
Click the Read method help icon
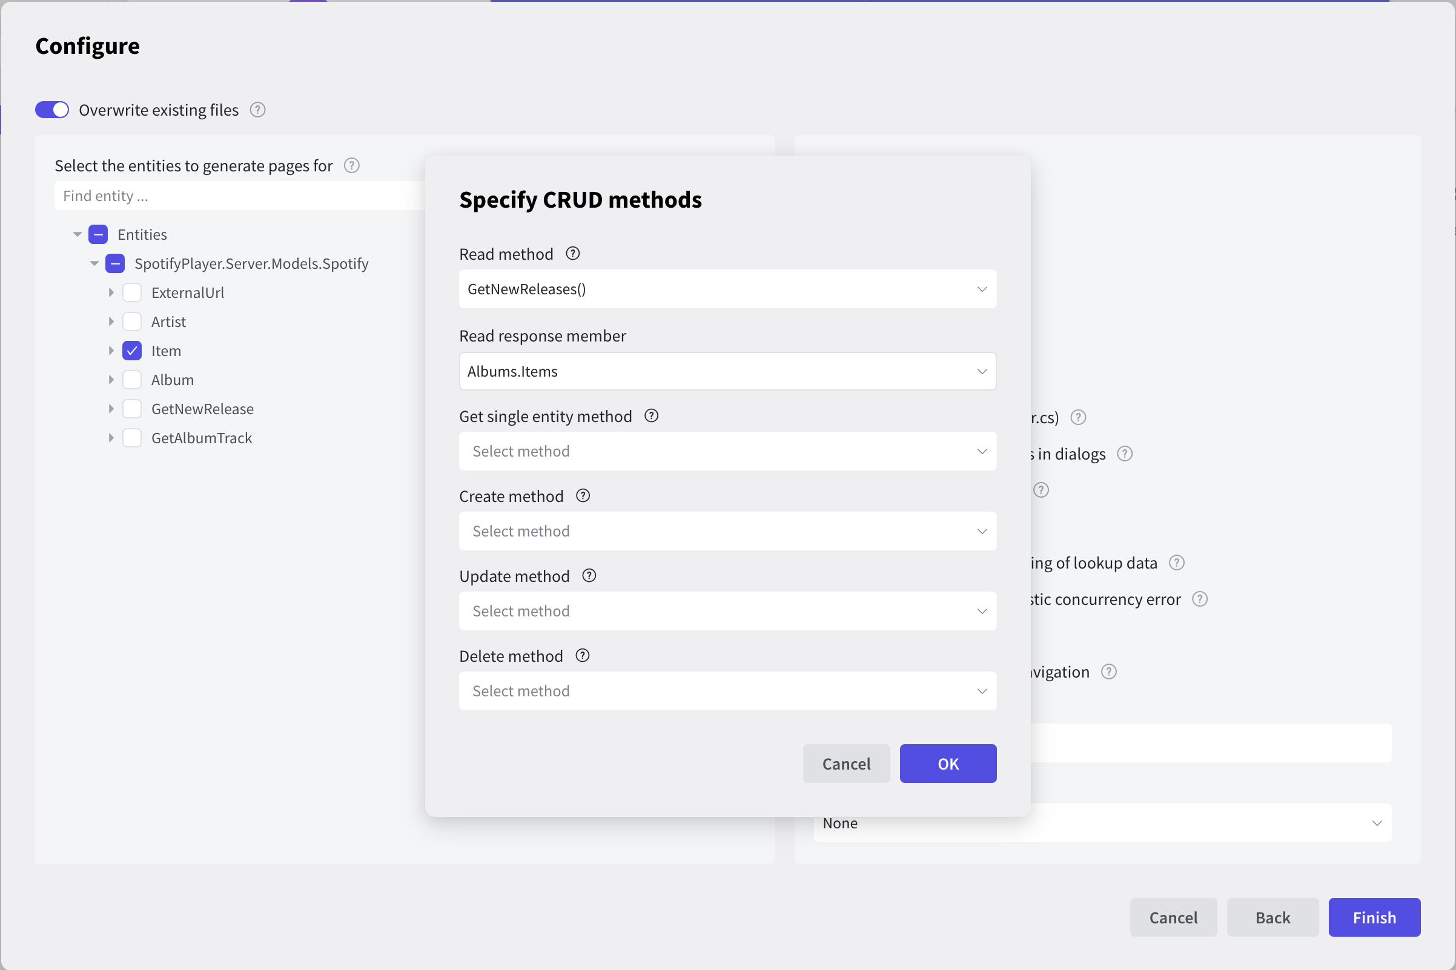point(572,253)
